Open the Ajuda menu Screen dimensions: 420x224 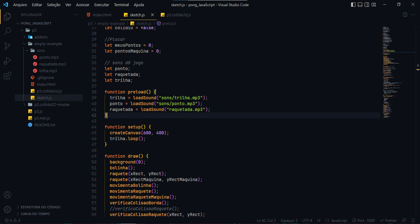click(x=139, y=5)
